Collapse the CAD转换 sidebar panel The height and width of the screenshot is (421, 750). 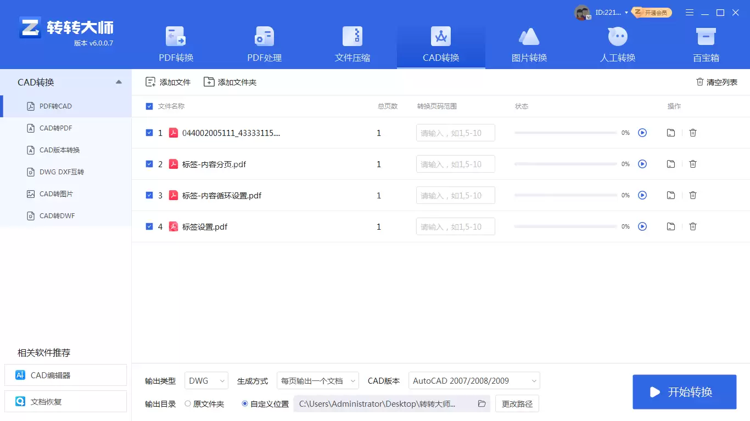(119, 82)
